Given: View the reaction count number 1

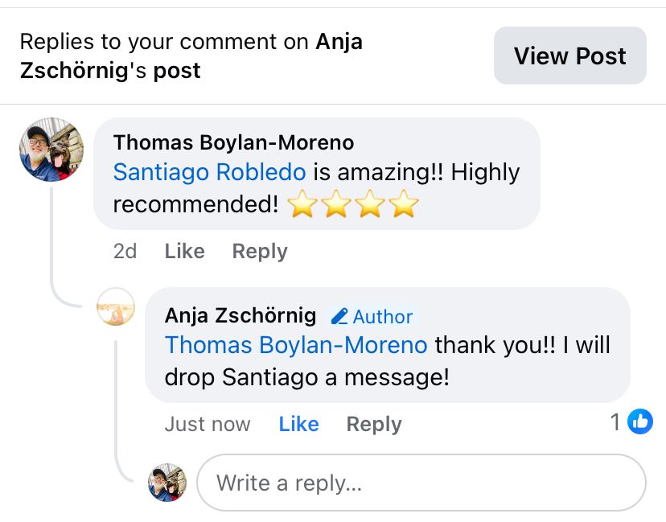Looking at the screenshot, I should point(615,422).
